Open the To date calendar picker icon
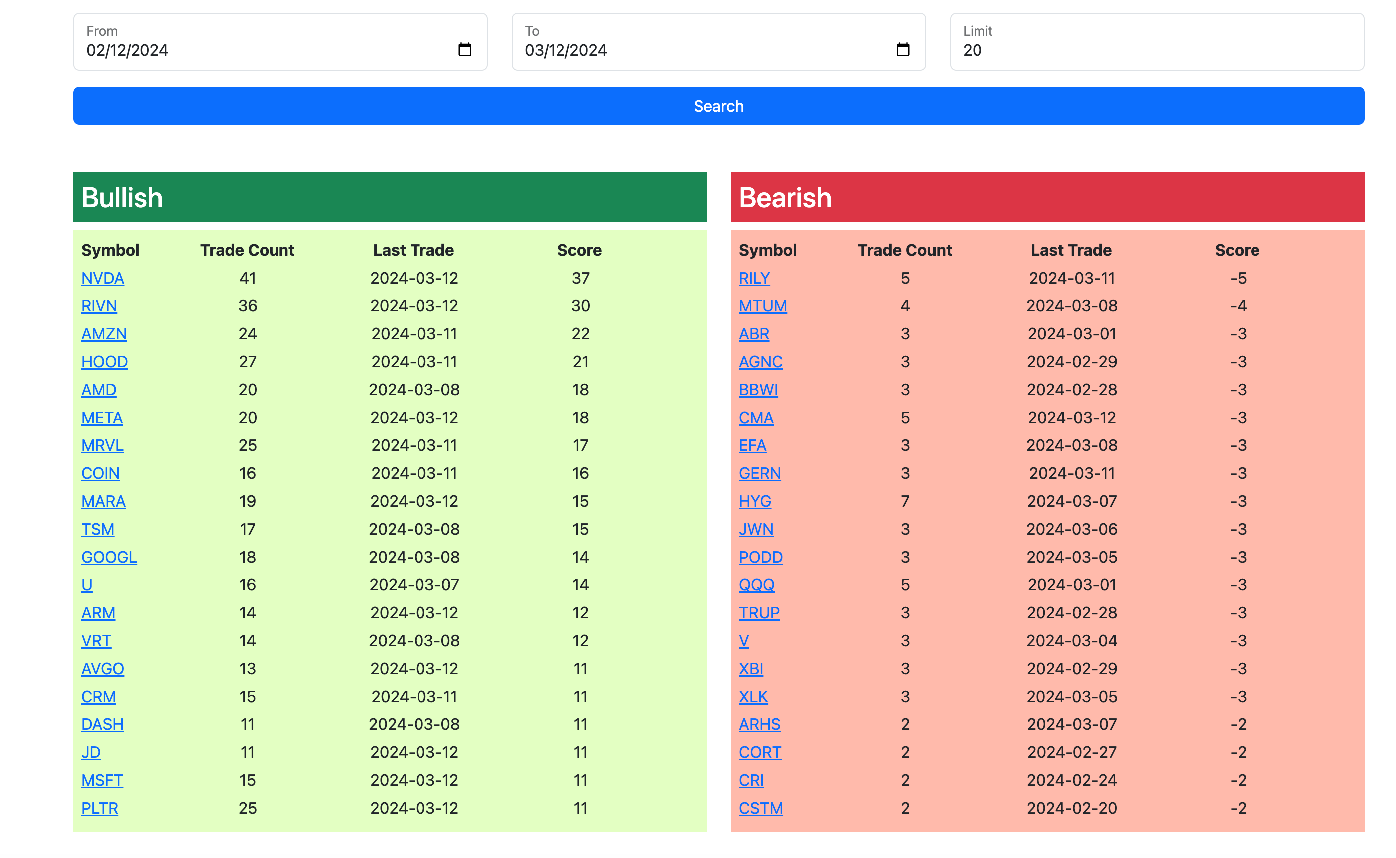 [x=903, y=50]
